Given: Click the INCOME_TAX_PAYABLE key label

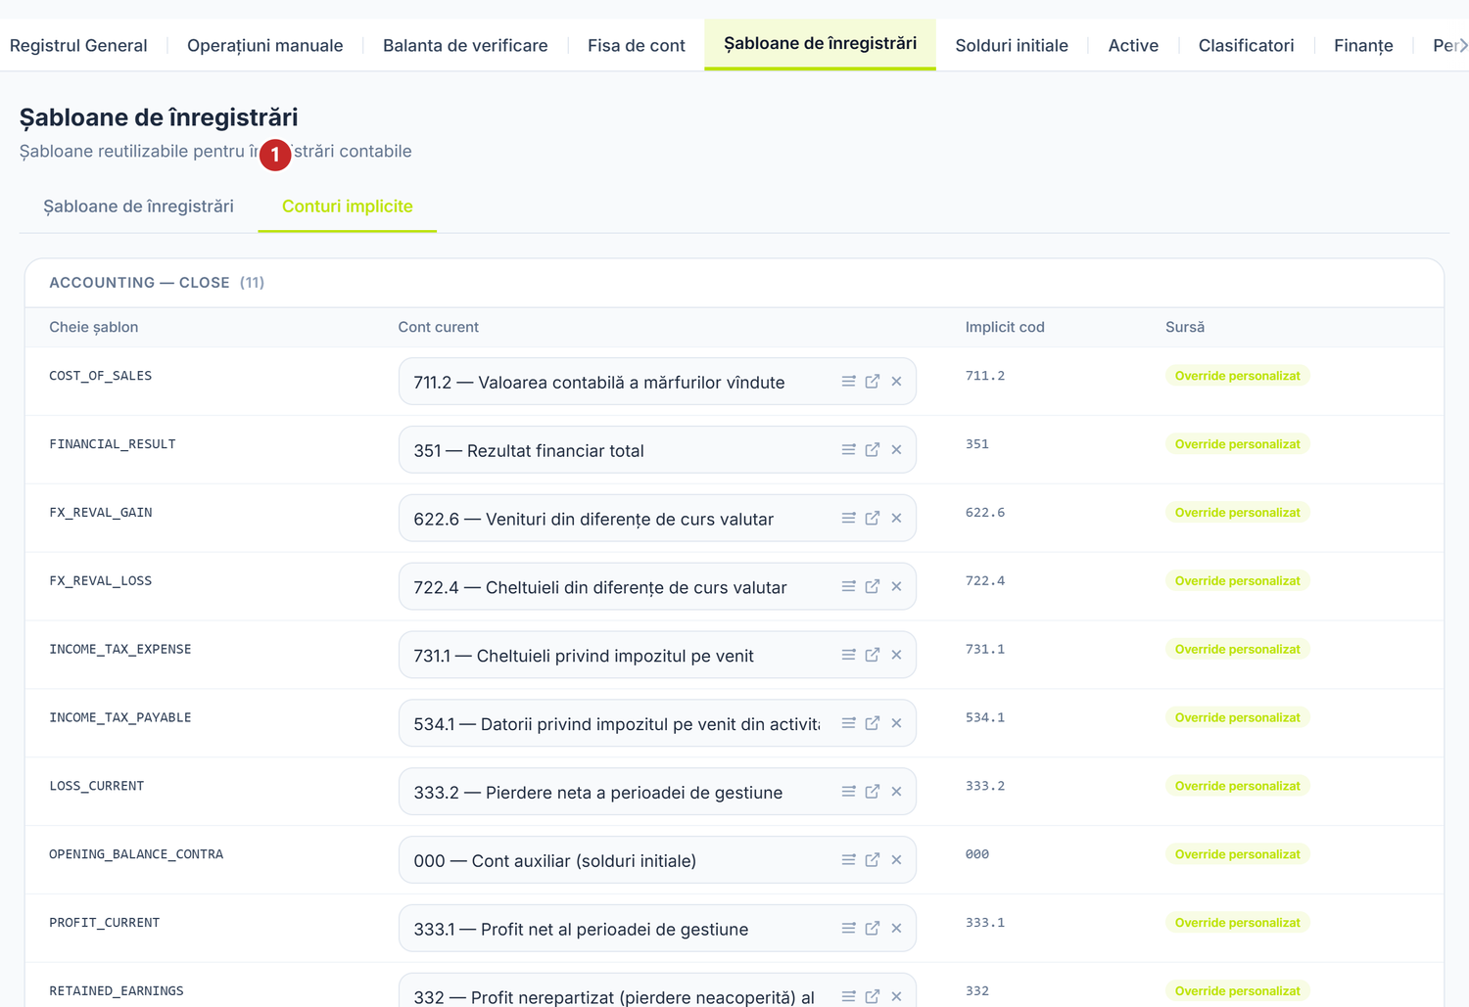Looking at the screenshot, I should point(120,717).
